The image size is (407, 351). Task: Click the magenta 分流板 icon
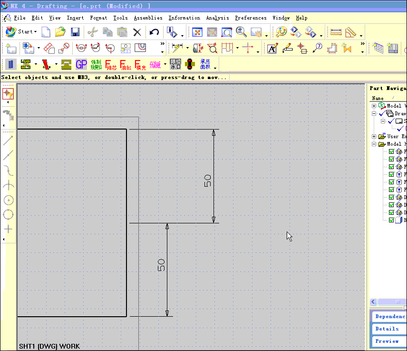155,64
